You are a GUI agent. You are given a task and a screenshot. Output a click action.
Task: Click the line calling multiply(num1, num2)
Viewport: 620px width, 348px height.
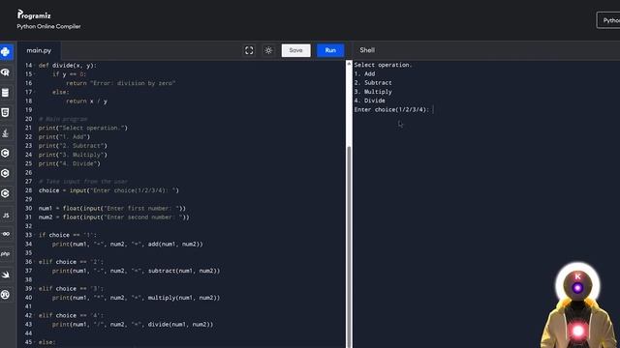[136, 298]
